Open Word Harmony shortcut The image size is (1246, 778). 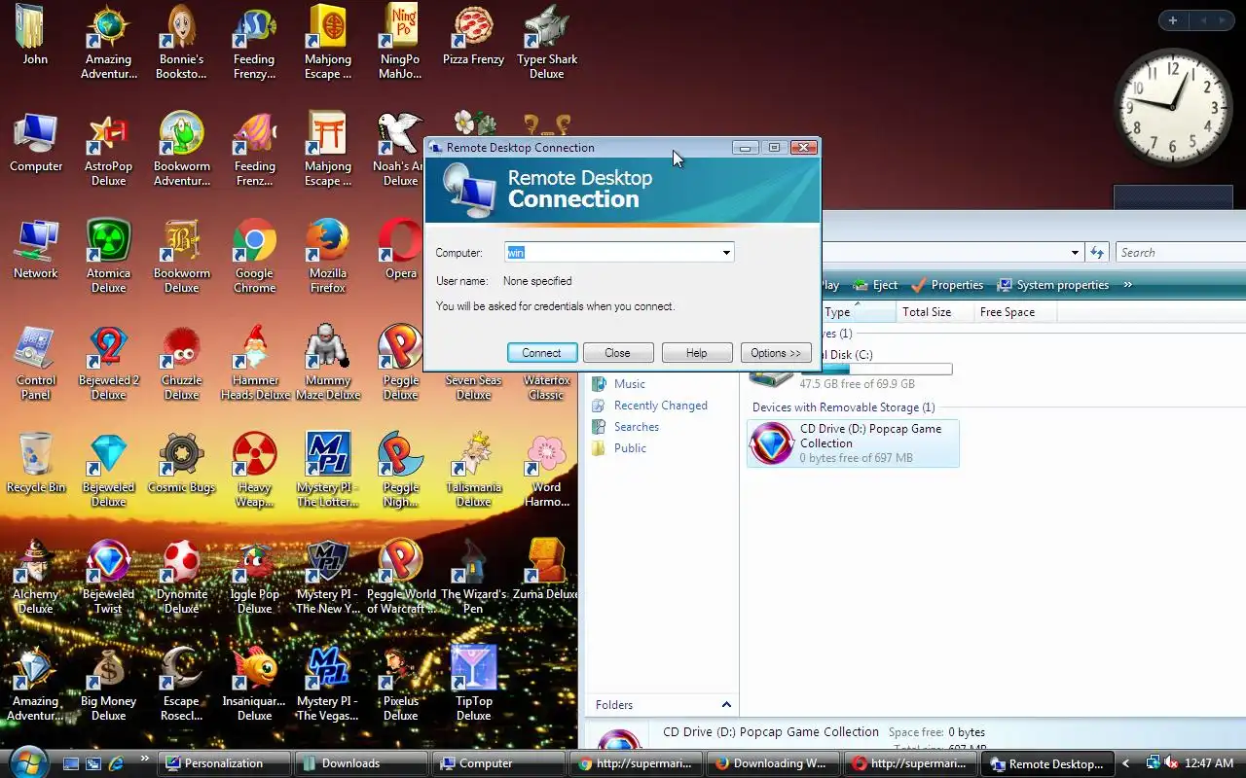pos(546,471)
